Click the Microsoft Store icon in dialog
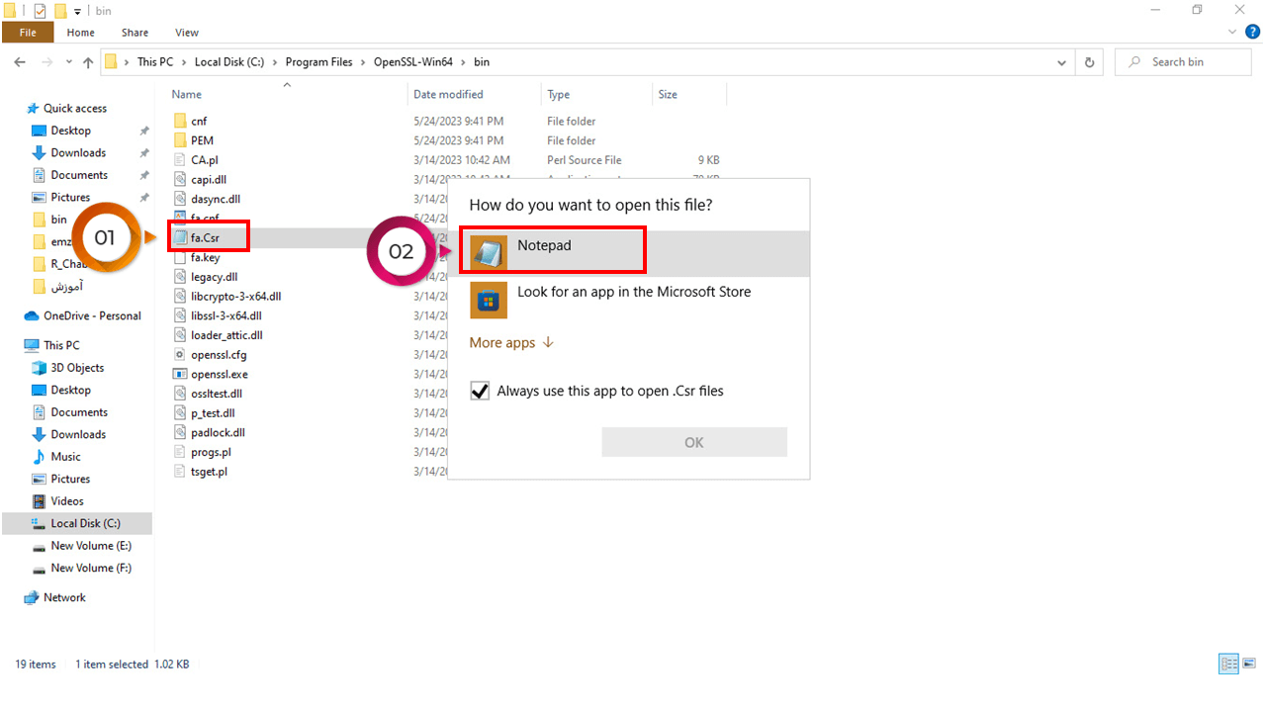The image size is (1266, 712). tap(489, 300)
